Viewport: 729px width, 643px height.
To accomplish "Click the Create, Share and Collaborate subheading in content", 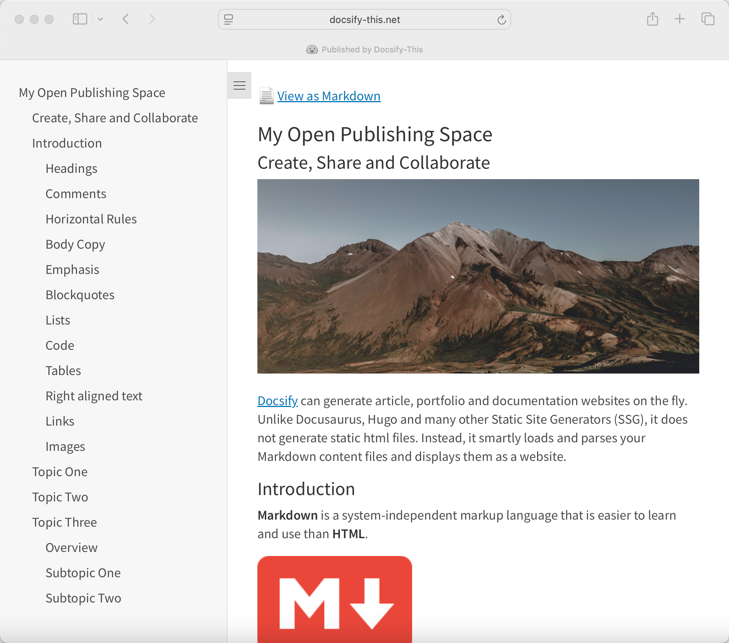I will 374,163.
